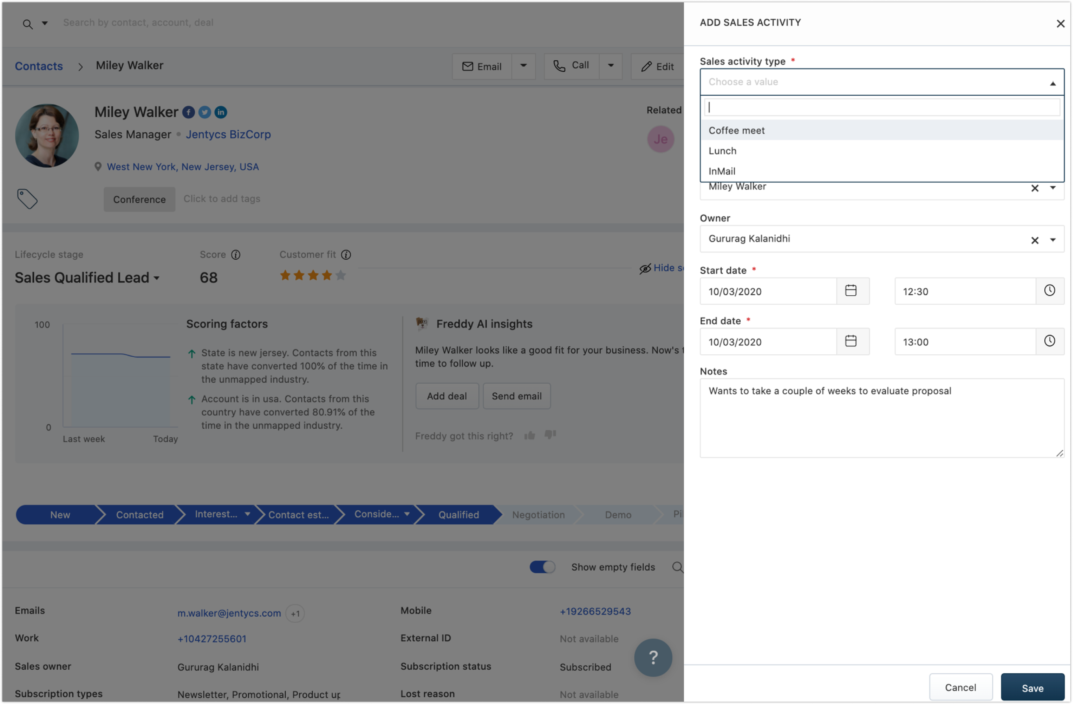Expand Sales Qualified Lead lifecycle dropdown
Screen dimensions: 1073x704
point(156,278)
